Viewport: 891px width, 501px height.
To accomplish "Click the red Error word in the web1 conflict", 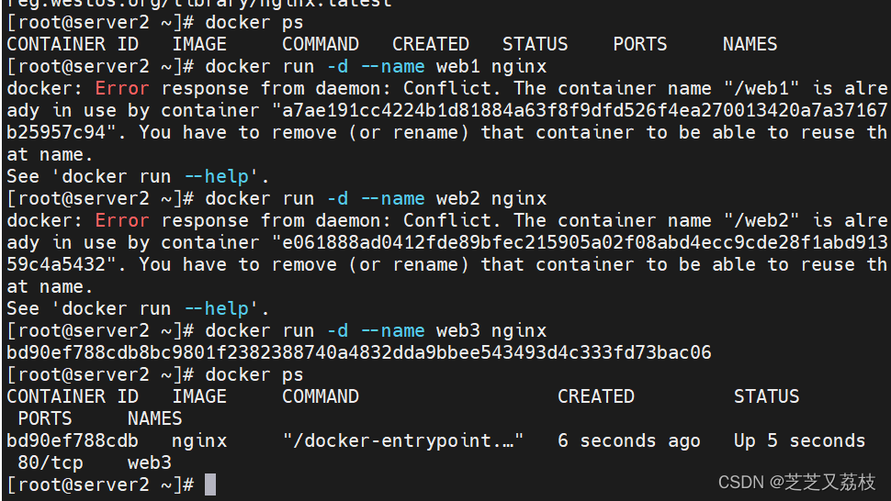I will pos(121,88).
